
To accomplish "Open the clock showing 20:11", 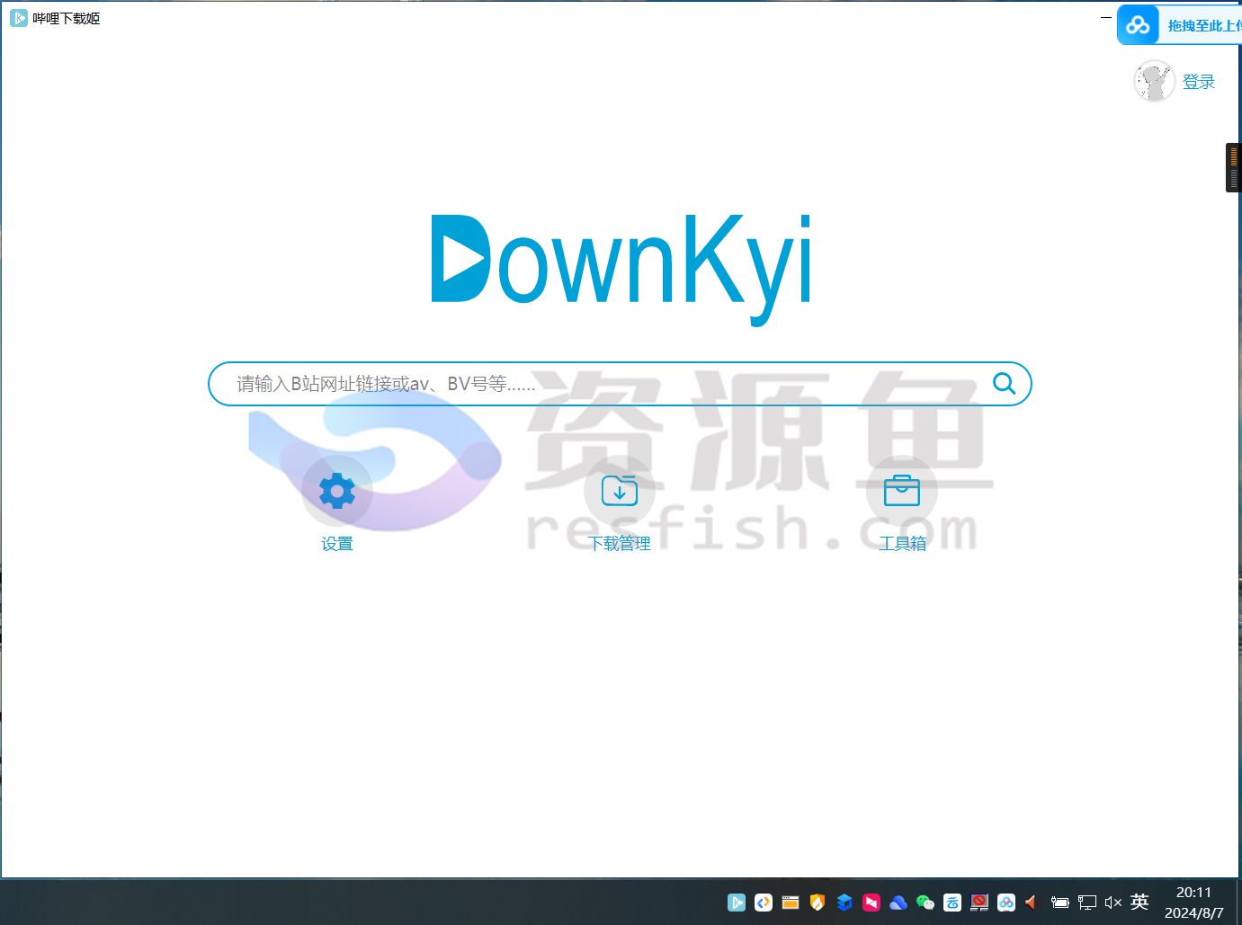I will [x=1193, y=903].
